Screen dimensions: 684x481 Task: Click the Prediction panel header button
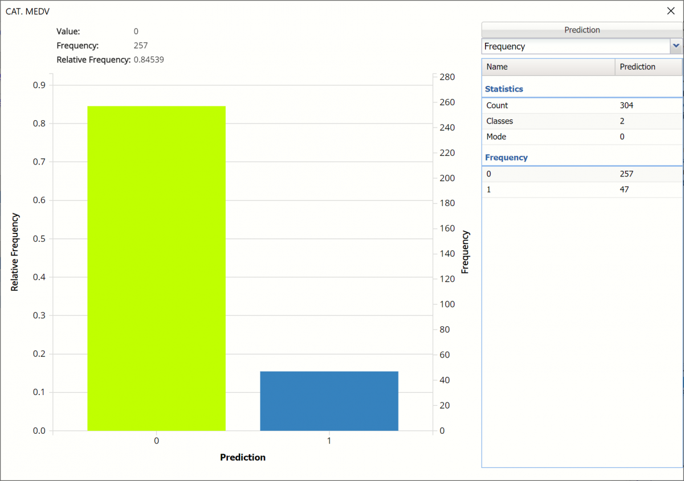point(581,30)
